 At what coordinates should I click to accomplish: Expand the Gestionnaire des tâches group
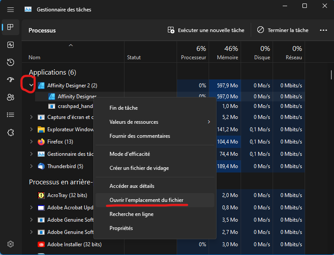31,154
